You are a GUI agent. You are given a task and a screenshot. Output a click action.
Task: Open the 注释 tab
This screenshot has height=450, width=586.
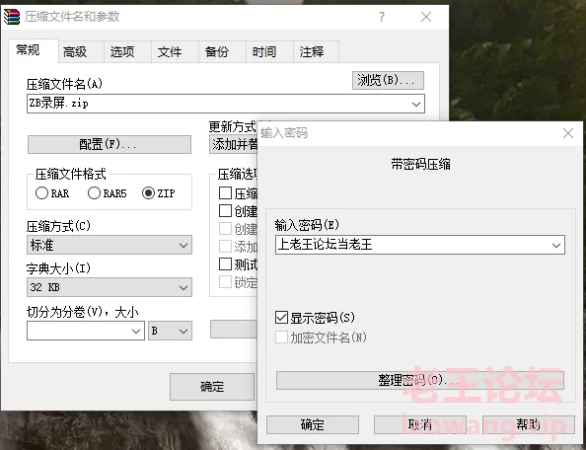pyautogui.click(x=312, y=52)
